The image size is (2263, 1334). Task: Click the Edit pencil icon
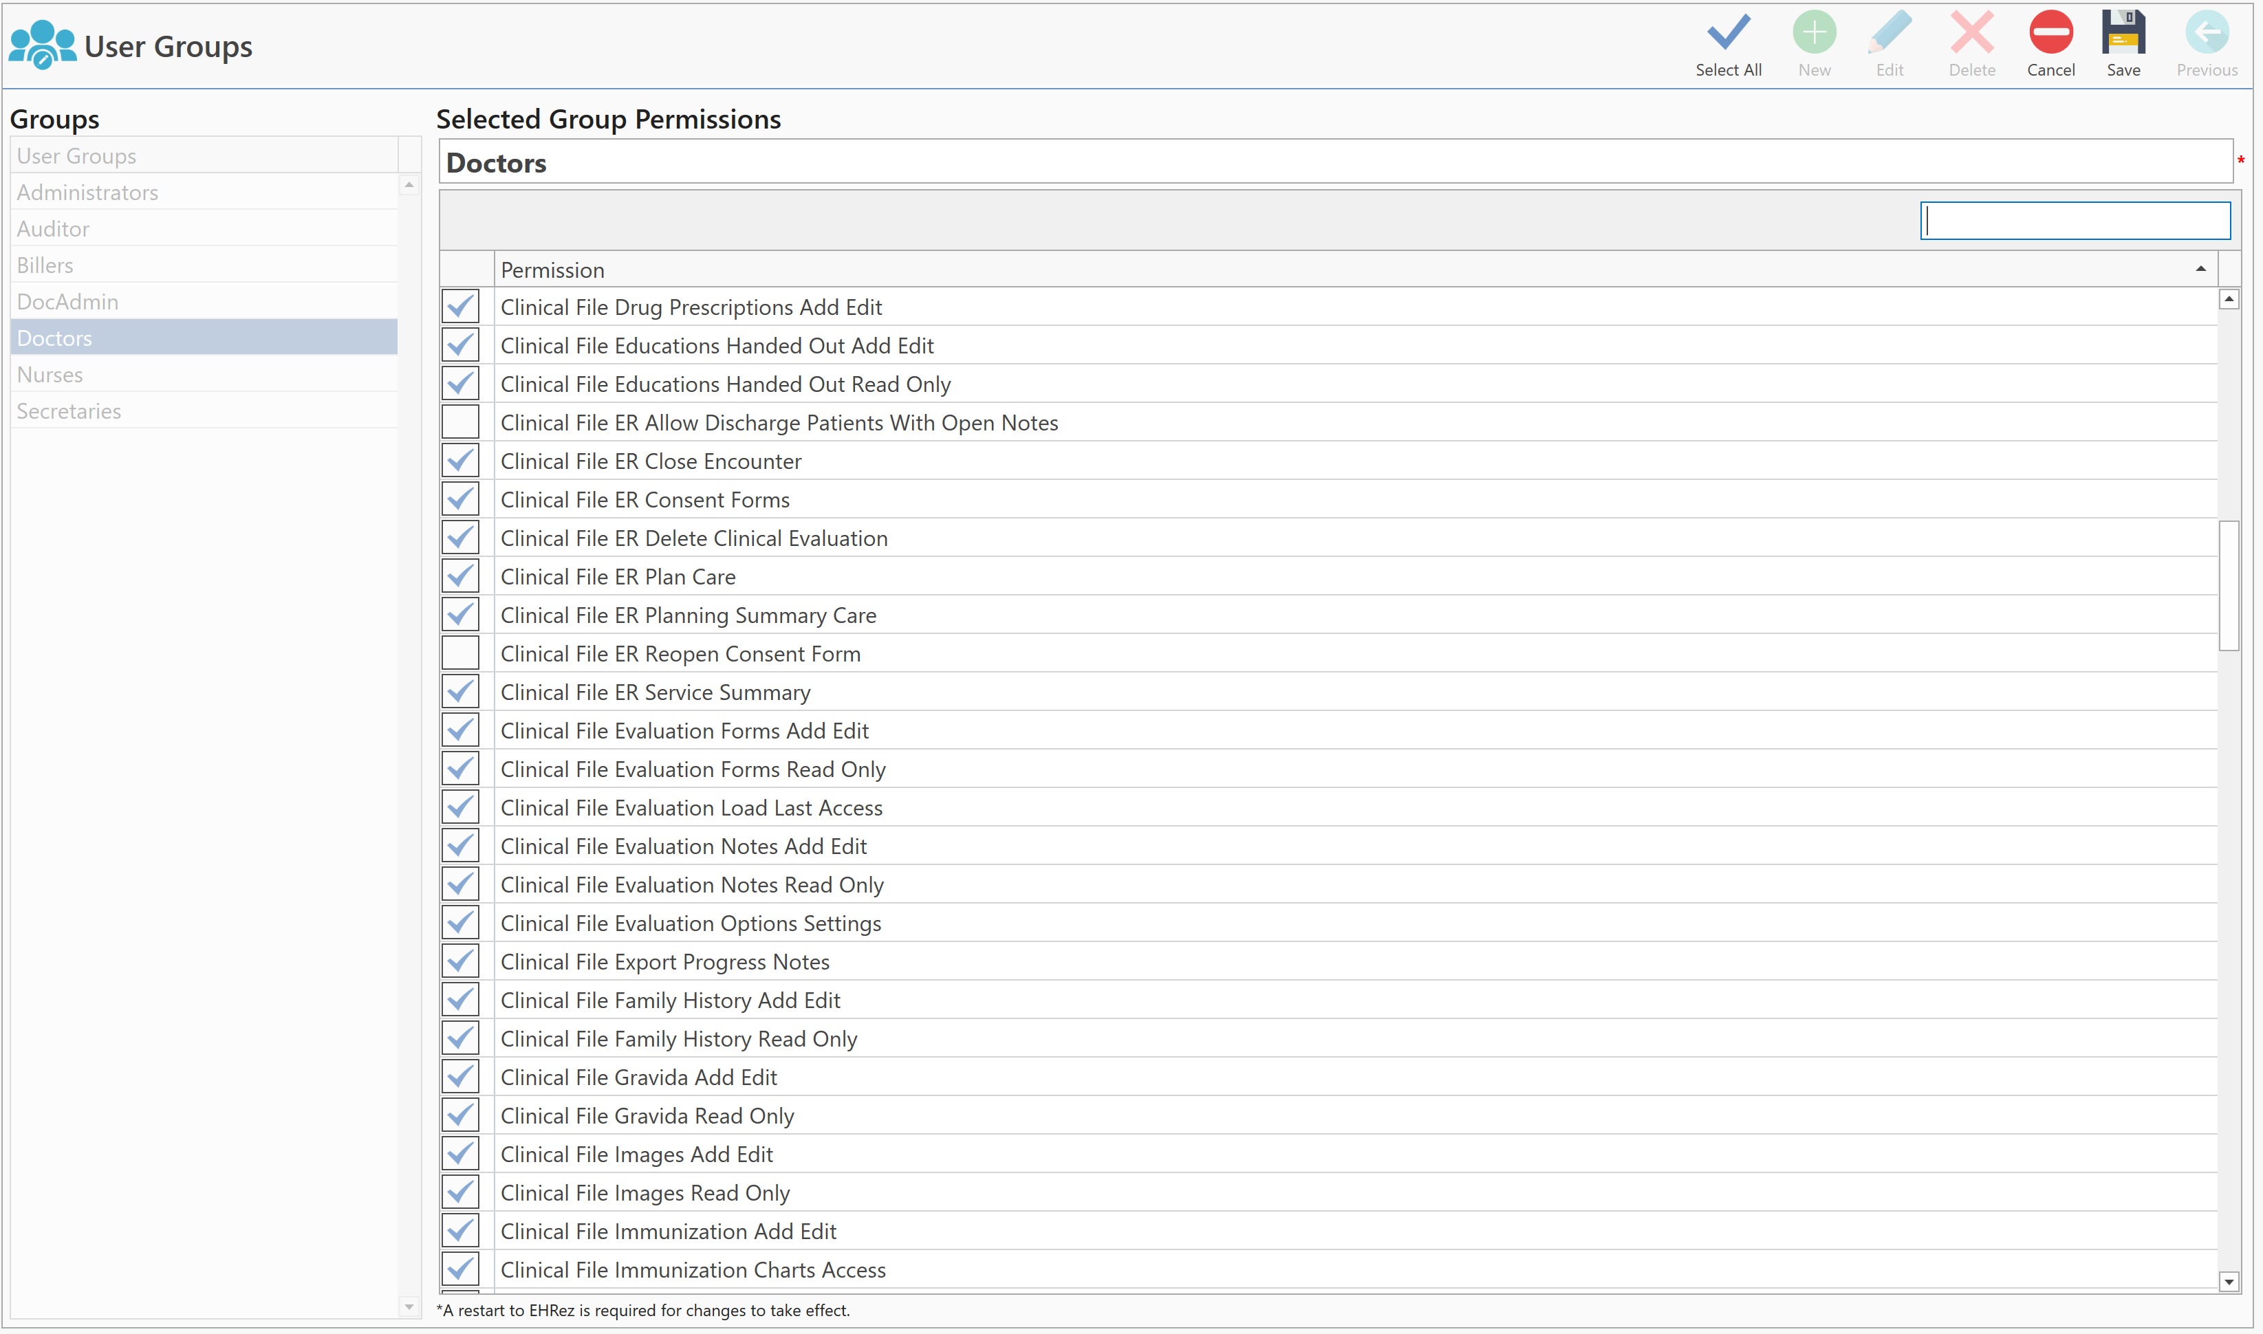pos(1889,33)
